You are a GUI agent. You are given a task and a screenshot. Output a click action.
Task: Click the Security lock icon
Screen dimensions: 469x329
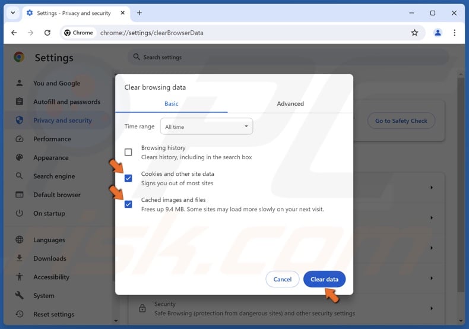click(142, 308)
